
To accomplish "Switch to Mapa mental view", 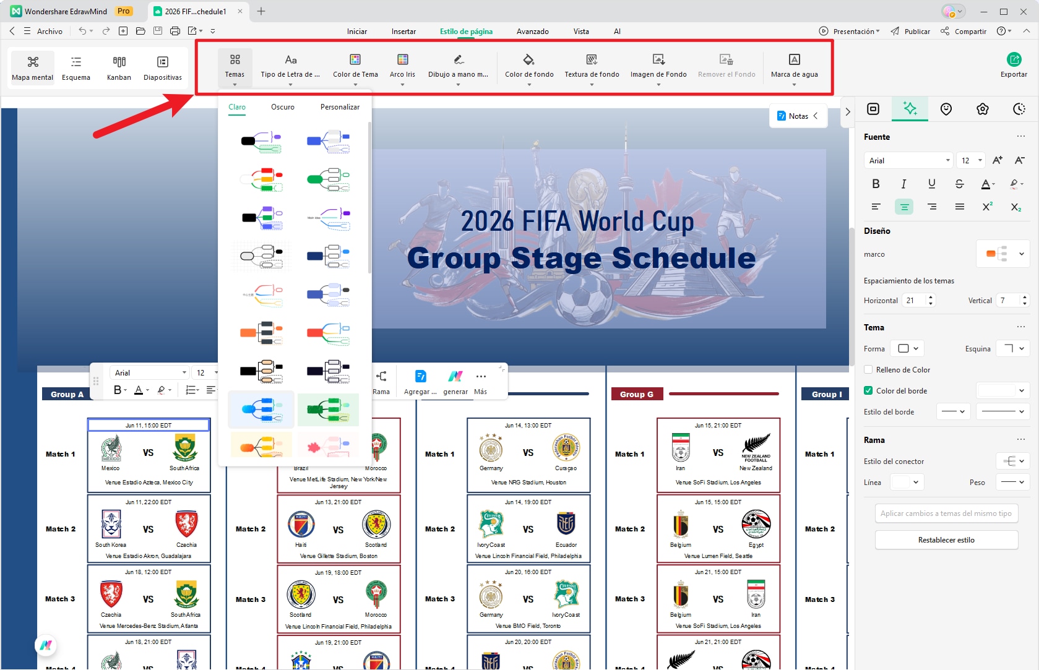I will 33,67.
